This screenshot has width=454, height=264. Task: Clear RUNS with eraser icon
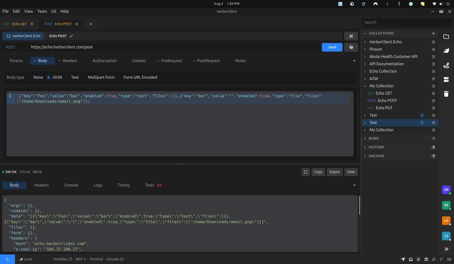(x=433, y=138)
